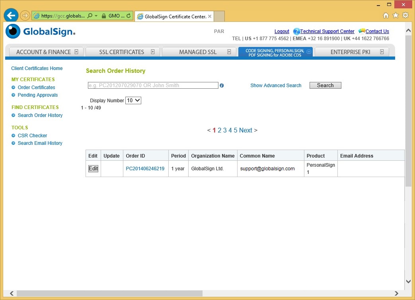
Task: Open CSR Checker tool link
Action: click(x=32, y=135)
